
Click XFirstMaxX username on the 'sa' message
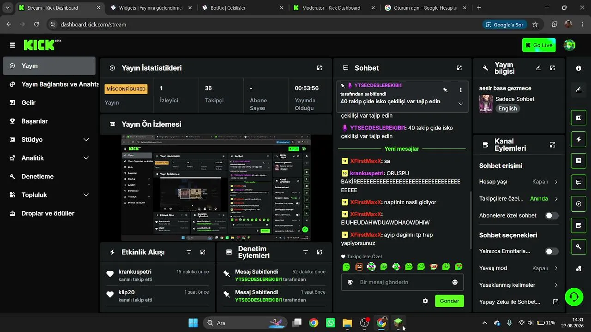tap(366, 161)
